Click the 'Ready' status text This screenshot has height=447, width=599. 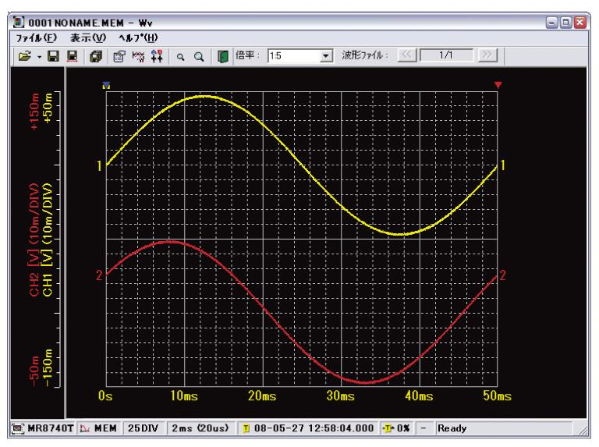[452, 428]
